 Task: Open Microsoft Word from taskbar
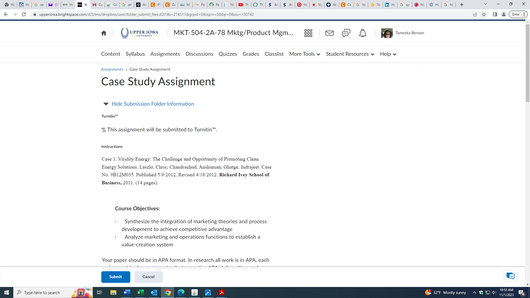pos(127,292)
